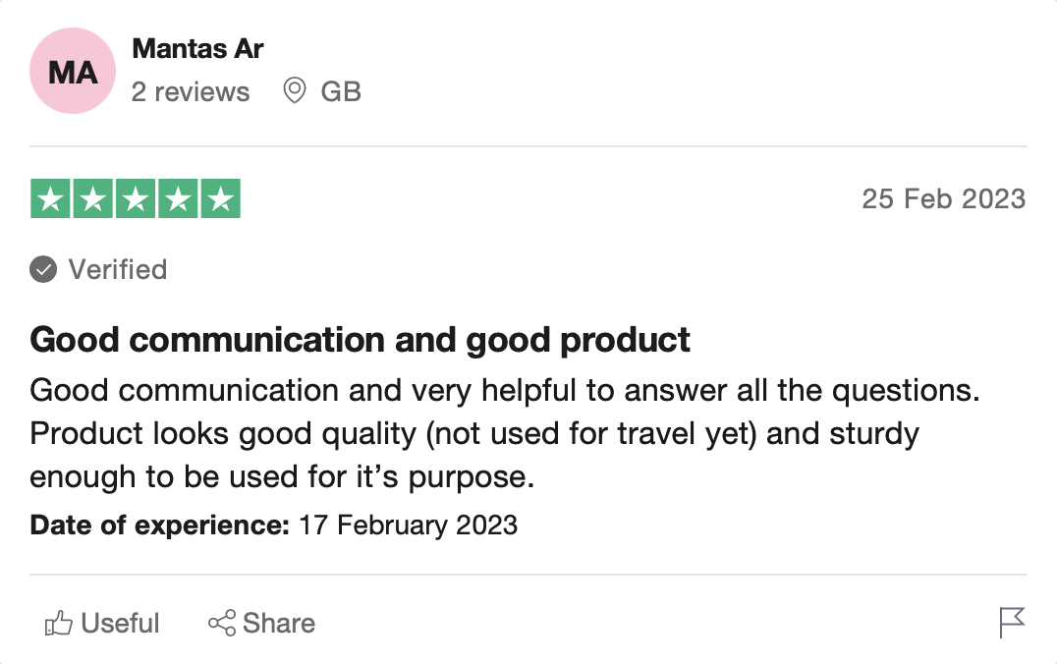
Task: Click the 2 reviews count
Action: click(191, 91)
